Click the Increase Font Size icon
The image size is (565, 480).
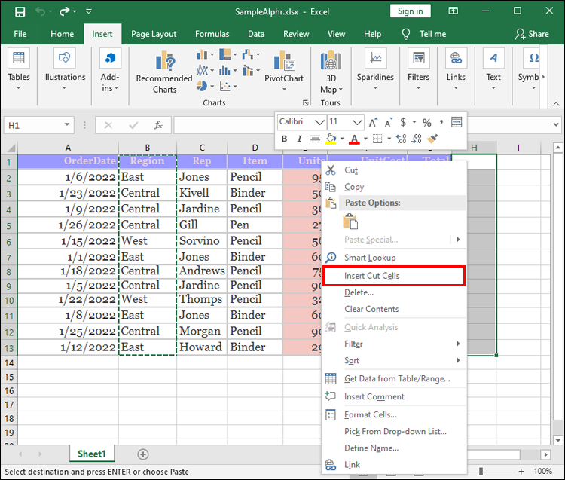tap(374, 122)
